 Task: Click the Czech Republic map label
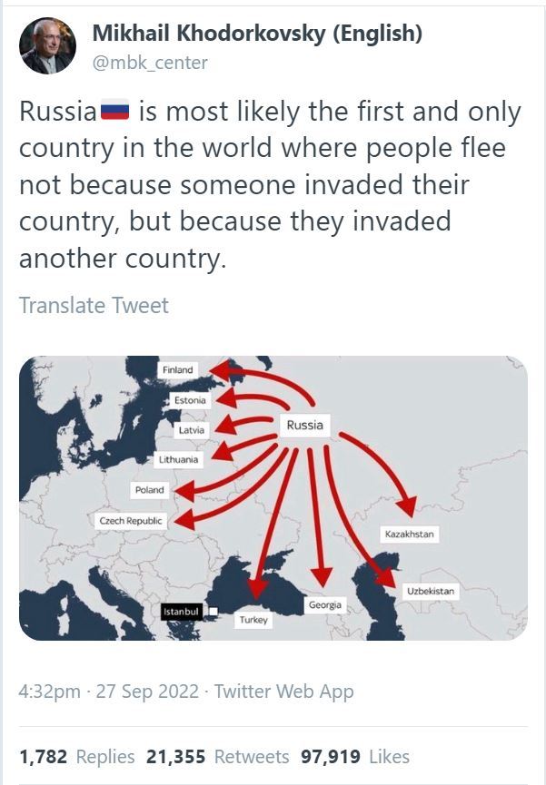(x=131, y=521)
